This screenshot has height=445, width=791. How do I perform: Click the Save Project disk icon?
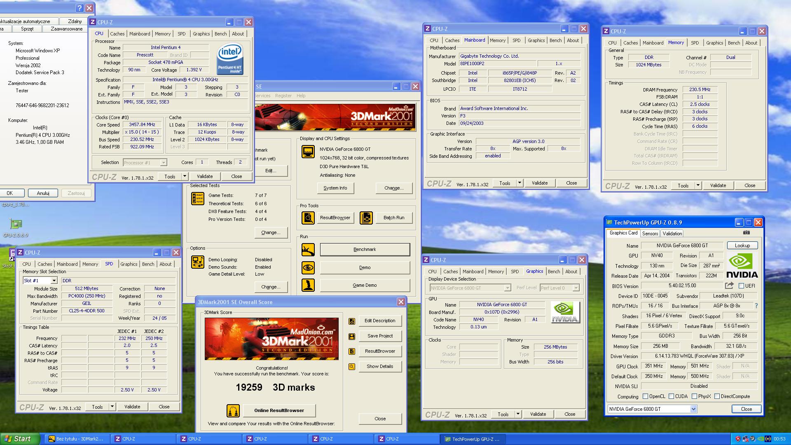point(352,336)
